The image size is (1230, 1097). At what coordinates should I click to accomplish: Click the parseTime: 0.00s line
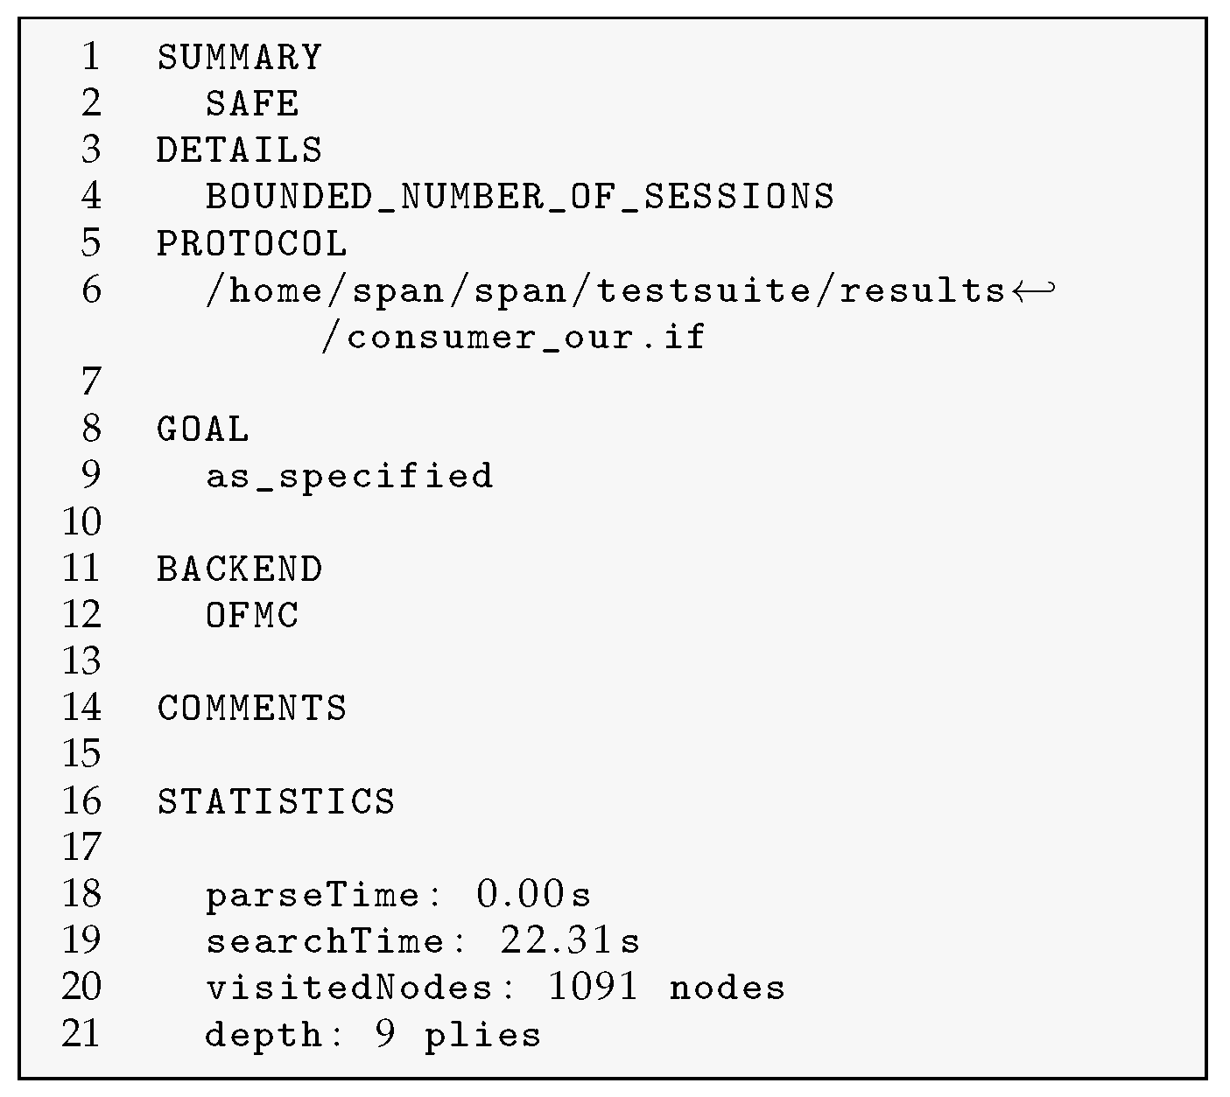coord(398,895)
